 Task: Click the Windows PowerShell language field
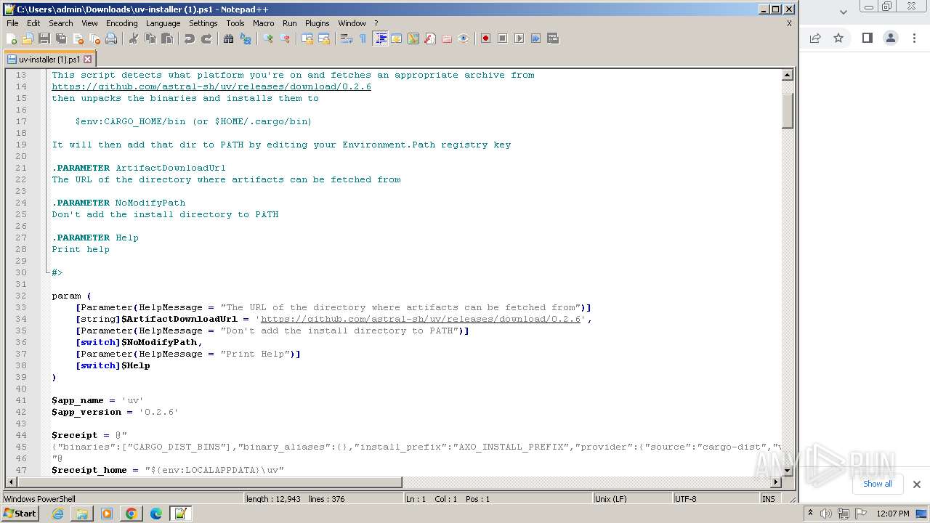[x=122, y=499]
